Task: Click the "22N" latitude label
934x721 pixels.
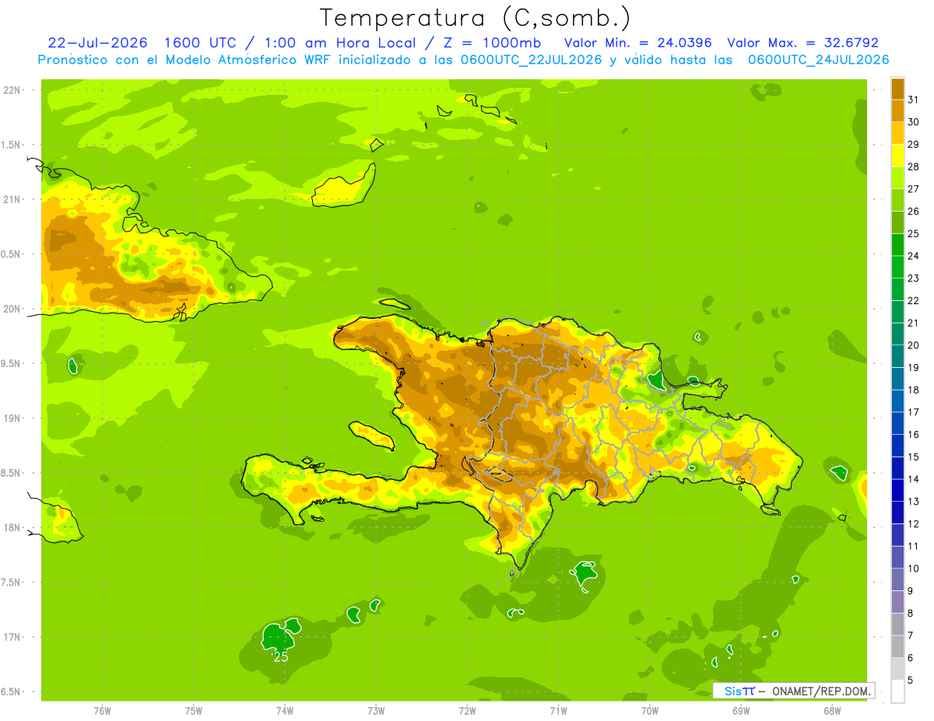Action: click(x=11, y=90)
